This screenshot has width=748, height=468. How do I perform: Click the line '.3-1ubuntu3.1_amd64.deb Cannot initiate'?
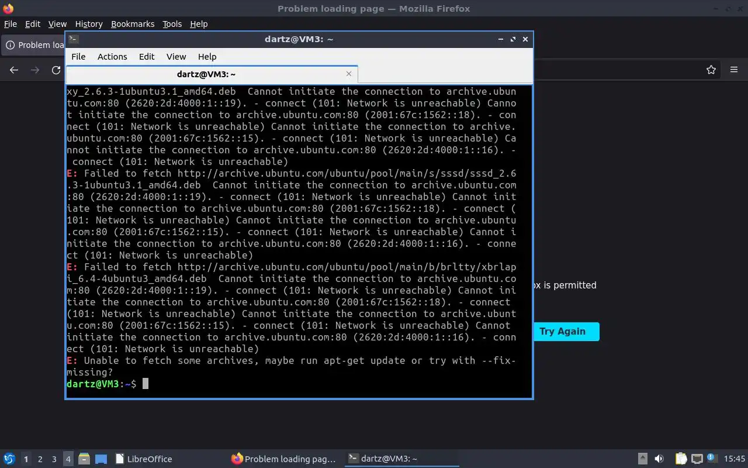click(x=291, y=185)
